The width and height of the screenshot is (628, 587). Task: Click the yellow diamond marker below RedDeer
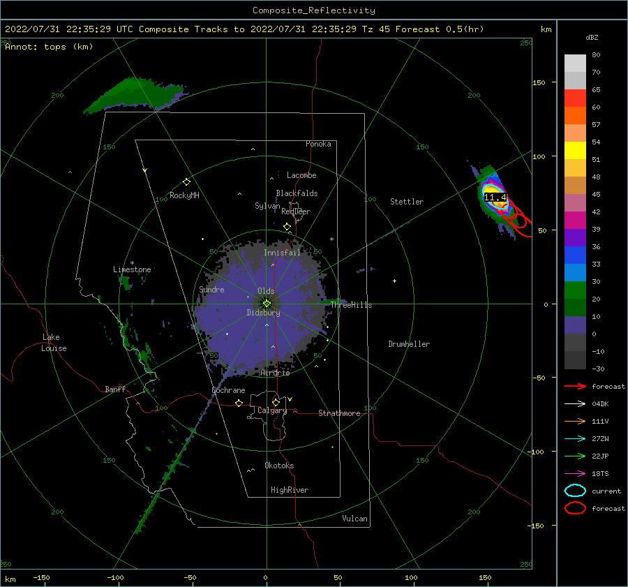[287, 227]
